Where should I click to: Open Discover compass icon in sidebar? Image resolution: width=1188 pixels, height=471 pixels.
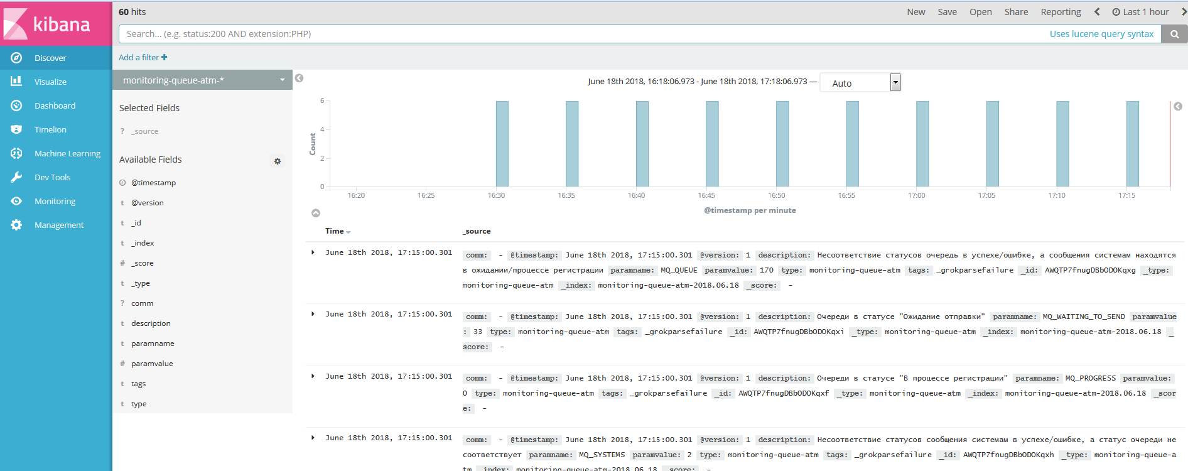coord(16,58)
